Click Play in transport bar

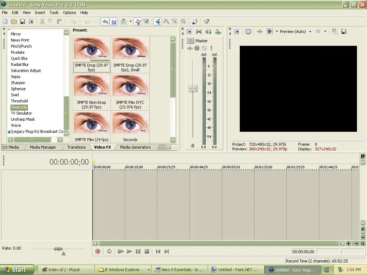[x=129, y=251]
